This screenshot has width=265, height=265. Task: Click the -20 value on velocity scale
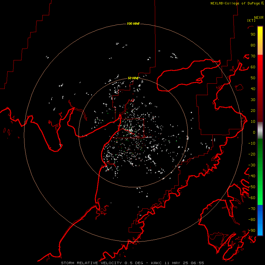pyautogui.click(x=252, y=154)
